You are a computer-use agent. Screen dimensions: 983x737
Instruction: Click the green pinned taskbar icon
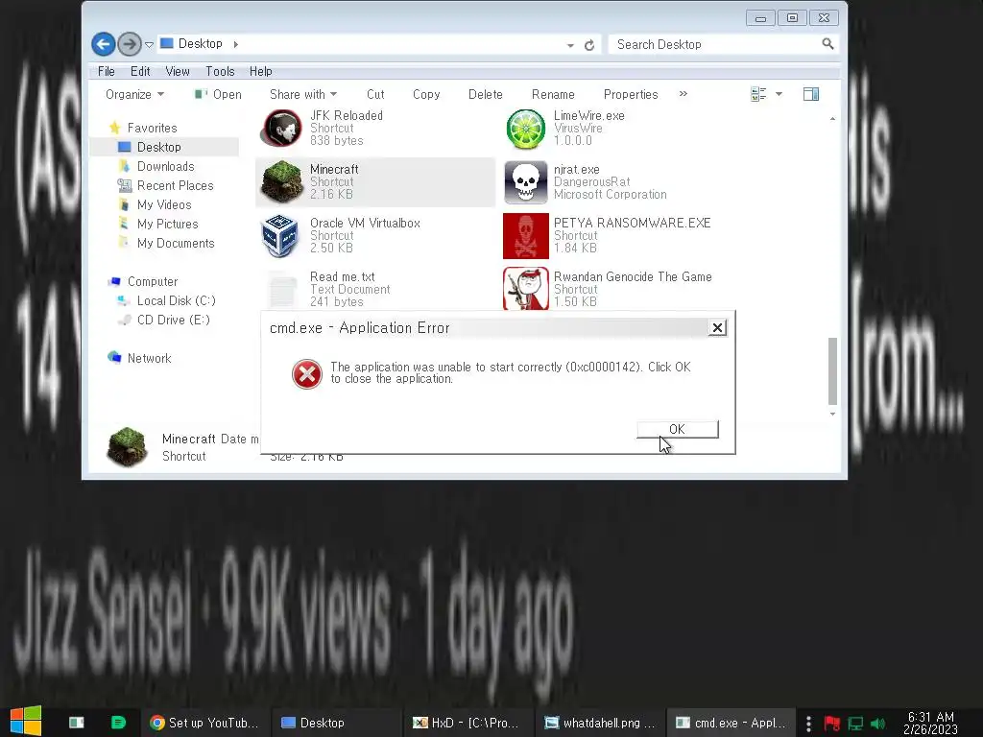click(118, 723)
